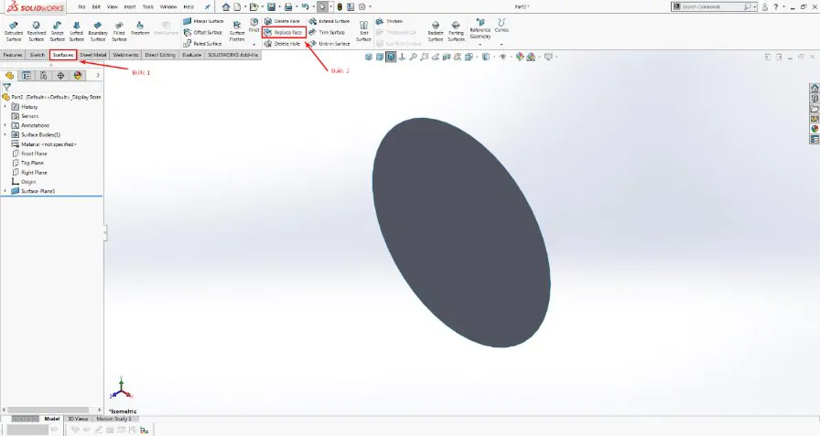Click the Print icon
Screen dimensions: 820x436
point(288,6)
